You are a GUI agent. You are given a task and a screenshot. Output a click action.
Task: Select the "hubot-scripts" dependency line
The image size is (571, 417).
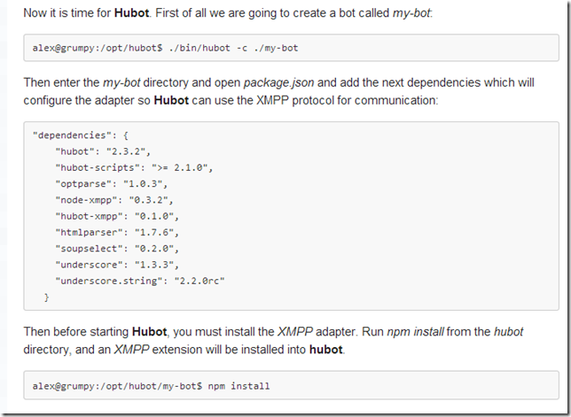[134, 167]
